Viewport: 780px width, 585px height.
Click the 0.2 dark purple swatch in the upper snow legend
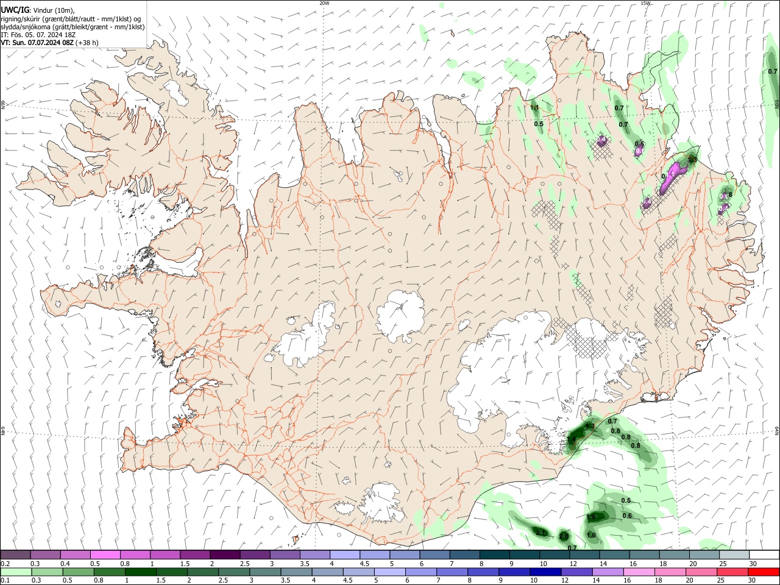point(16,555)
